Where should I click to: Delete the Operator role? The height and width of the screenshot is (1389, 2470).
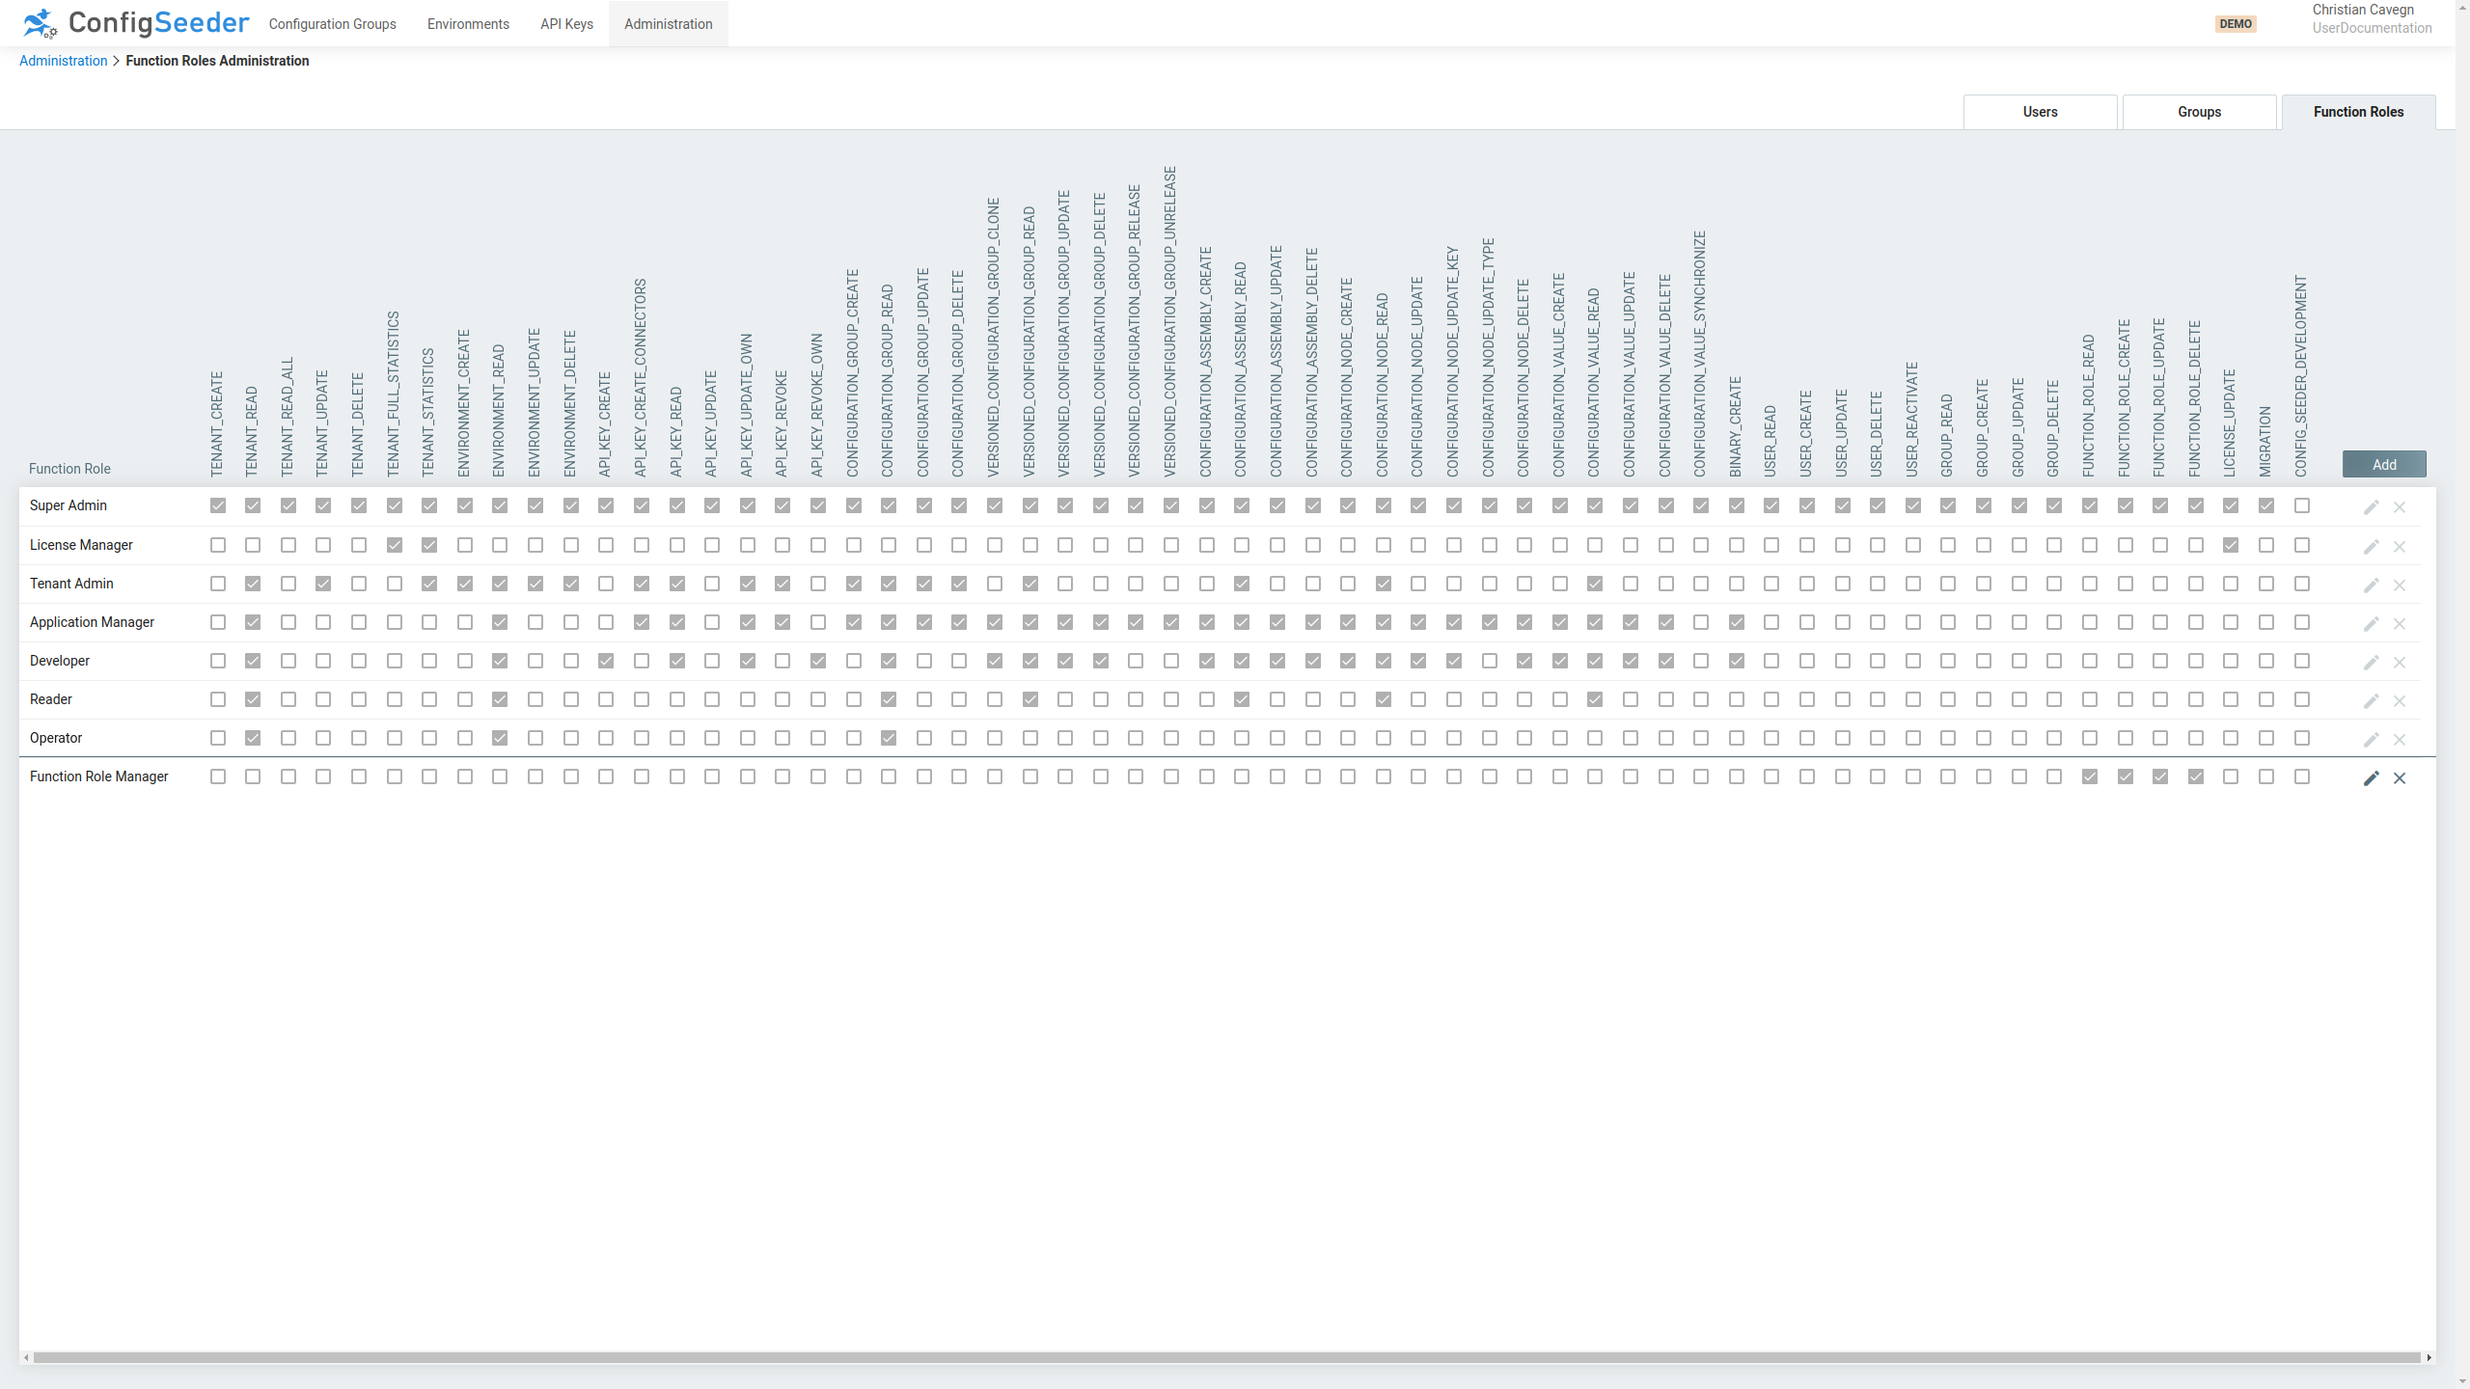[x=2400, y=739]
